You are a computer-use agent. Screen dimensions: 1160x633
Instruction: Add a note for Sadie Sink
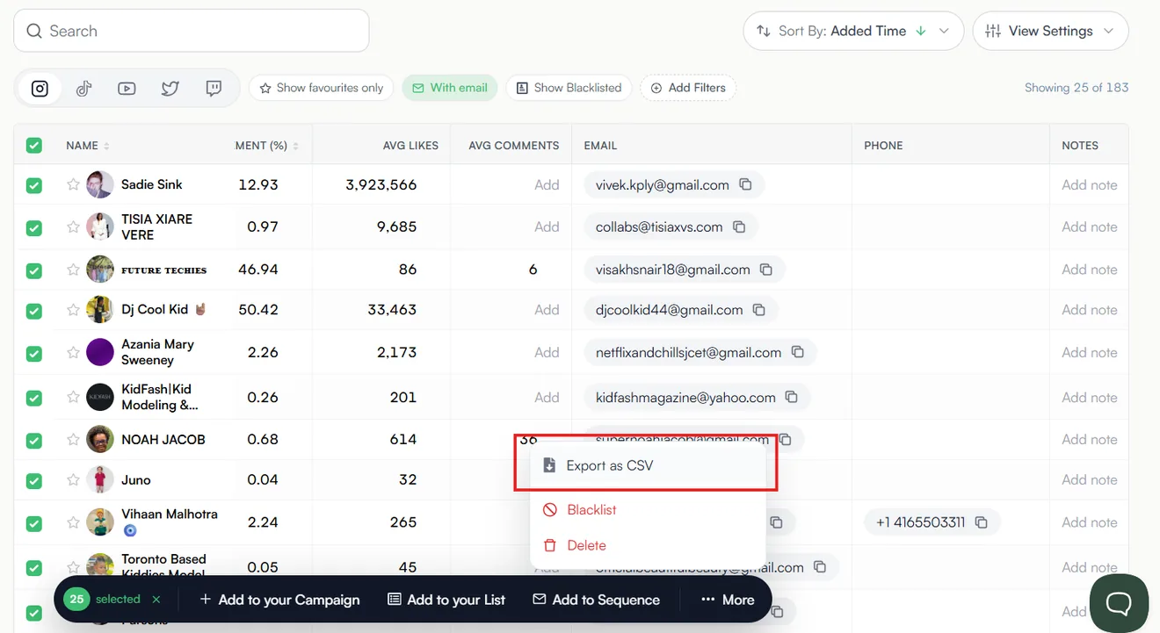[1089, 184]
